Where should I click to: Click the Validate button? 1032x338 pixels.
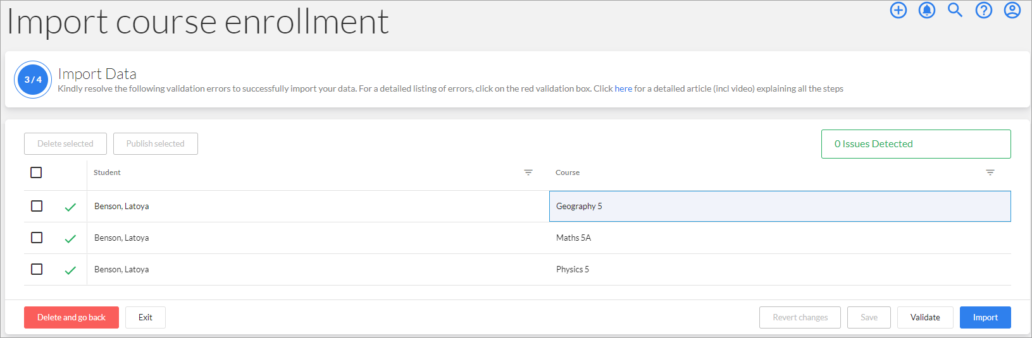pos(925,317)
